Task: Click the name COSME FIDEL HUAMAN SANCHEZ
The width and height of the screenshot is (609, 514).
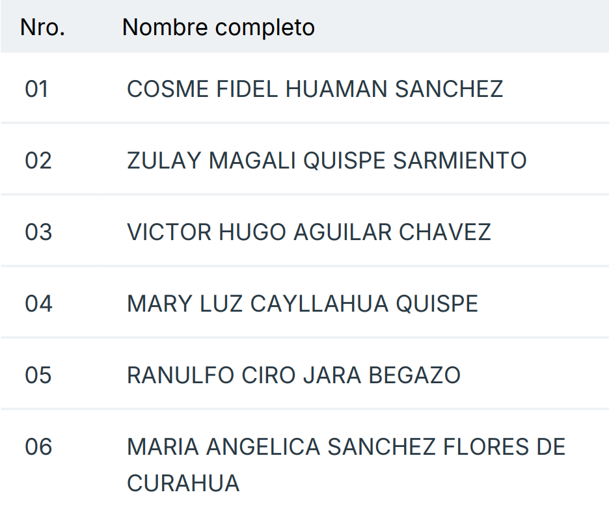Action: [x=315, y=89]
